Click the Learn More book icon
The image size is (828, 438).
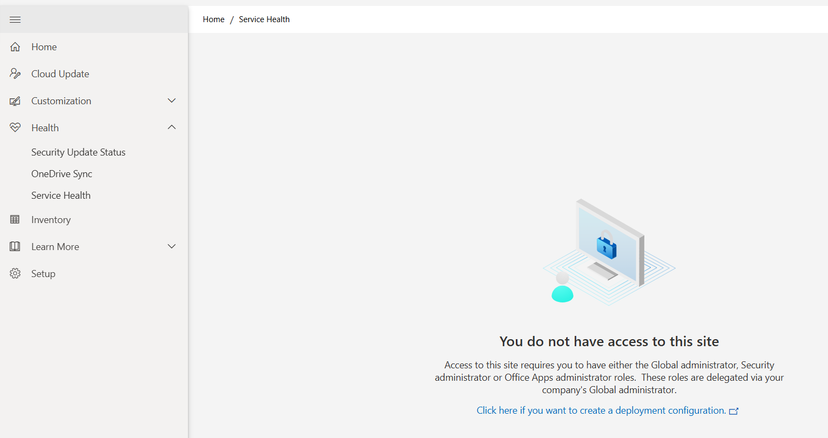15,247
